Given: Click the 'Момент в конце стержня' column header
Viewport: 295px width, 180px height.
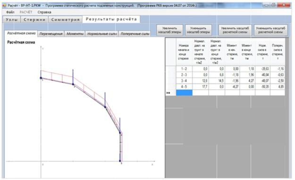Looking at the screenshot, I should tap(247, 52).
